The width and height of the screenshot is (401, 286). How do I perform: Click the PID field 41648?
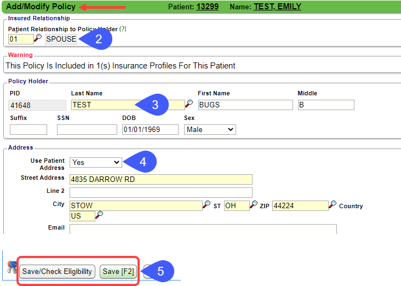37,105
